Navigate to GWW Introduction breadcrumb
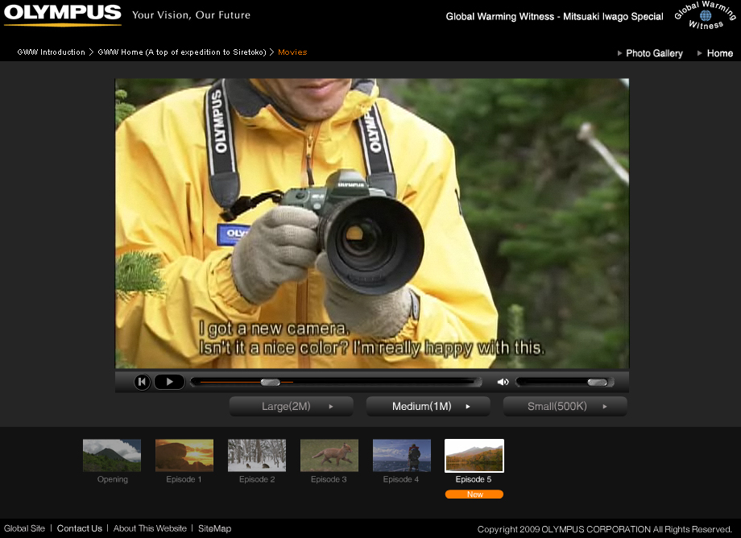741x538 pixels. pos(52,52)
